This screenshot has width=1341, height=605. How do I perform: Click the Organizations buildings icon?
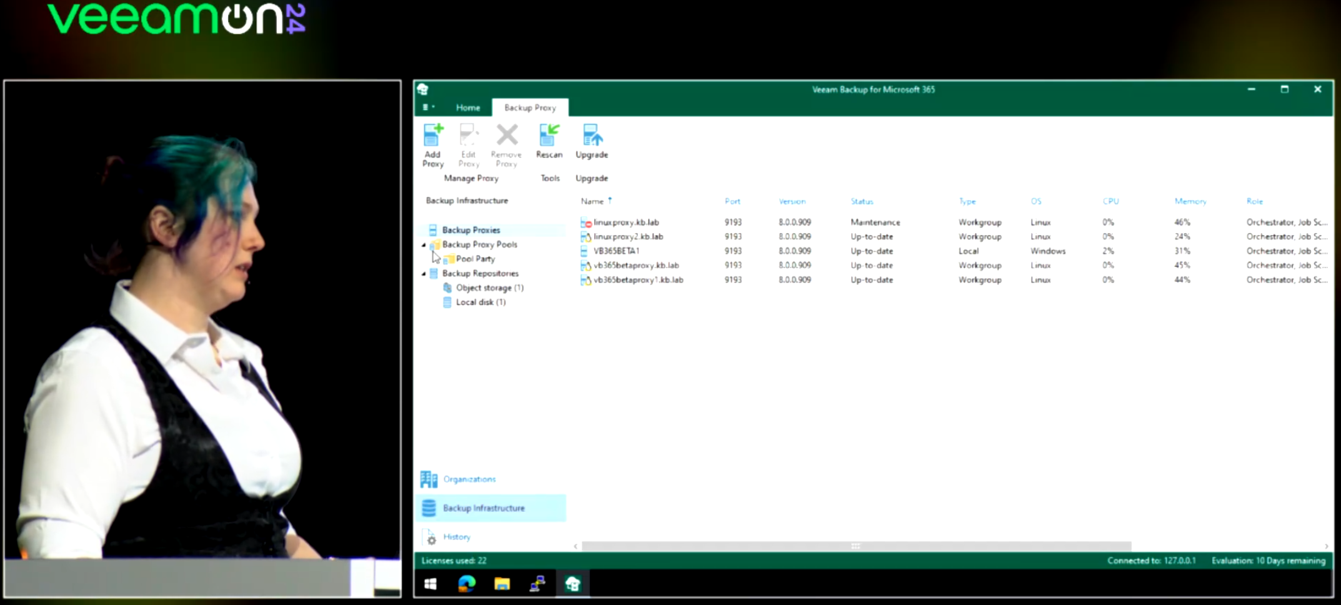429,479
